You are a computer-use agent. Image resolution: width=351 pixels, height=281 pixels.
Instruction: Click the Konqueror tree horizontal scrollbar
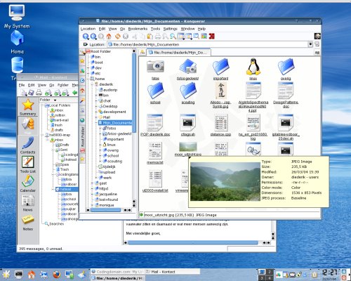click(105, 210)
